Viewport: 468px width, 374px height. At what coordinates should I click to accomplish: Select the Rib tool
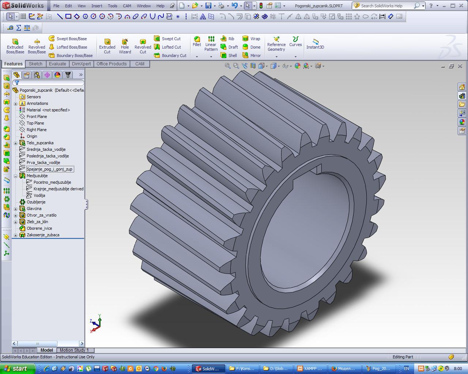[227, 39]
